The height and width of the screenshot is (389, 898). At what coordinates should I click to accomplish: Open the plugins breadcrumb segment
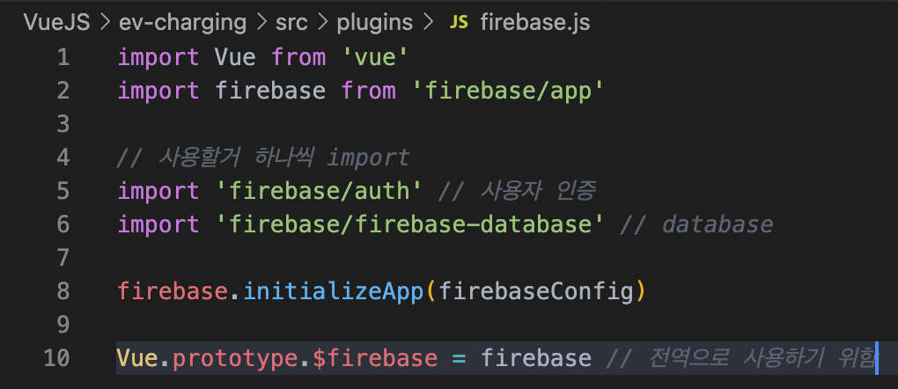(374, 23)
